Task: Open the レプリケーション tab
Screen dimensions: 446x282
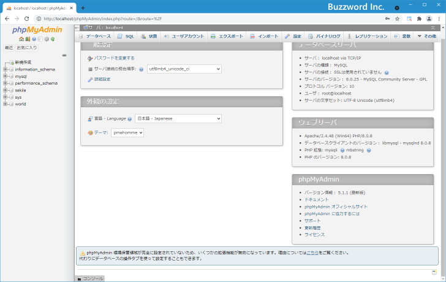Action: coord(367,36)
